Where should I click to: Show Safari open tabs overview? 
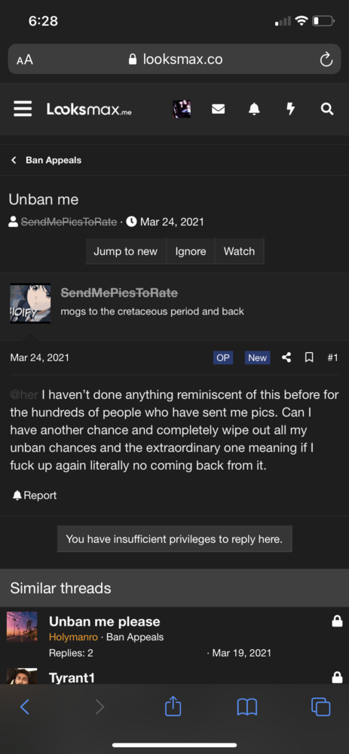point(320,707)
